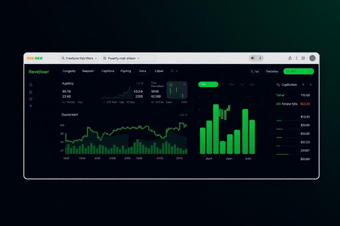Expand the chevron right of '37 Dox'

(141, 102)
